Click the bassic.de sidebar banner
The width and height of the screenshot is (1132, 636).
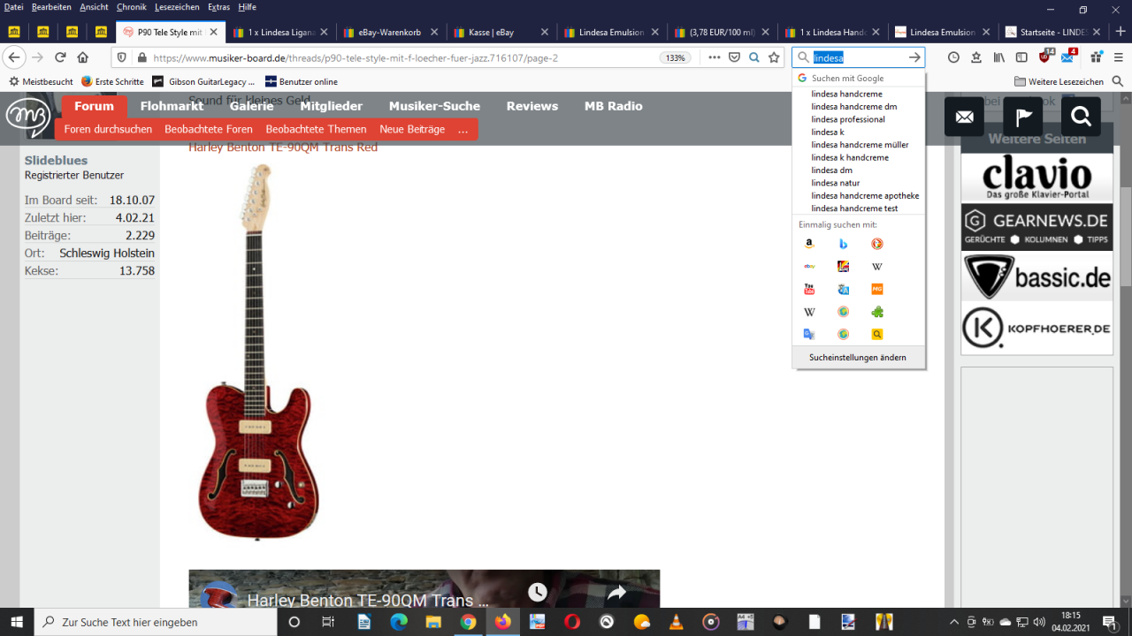[1036, 277]
